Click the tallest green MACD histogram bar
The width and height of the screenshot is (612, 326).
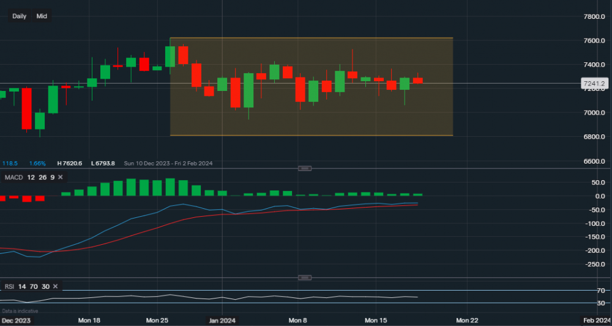click(131, 187)
